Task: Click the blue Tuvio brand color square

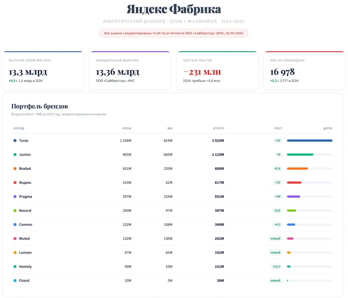Action: click(x=15, y=141)
